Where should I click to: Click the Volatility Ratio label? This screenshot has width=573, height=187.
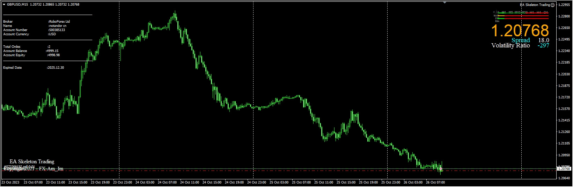coord(510,45)
